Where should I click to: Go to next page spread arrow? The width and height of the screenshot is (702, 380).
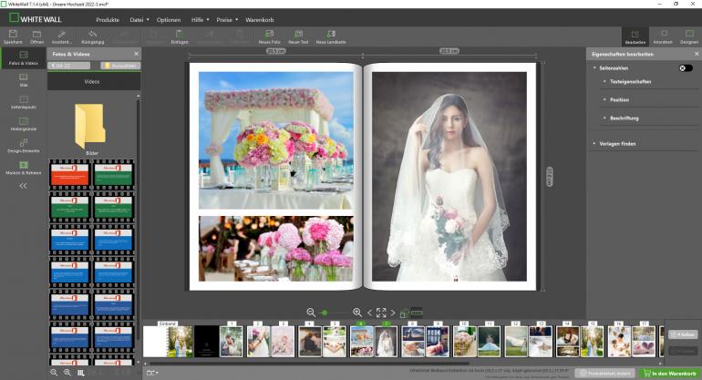tap(393, 313)
